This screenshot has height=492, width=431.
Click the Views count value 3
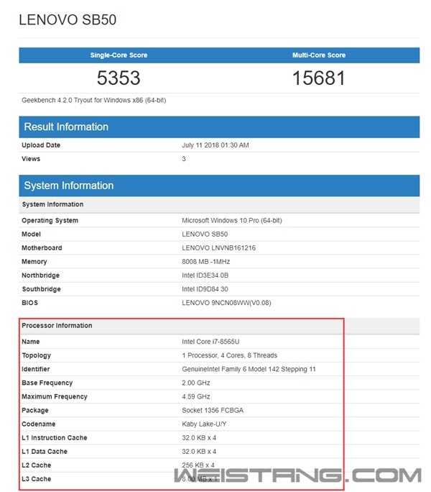[184, 159]
